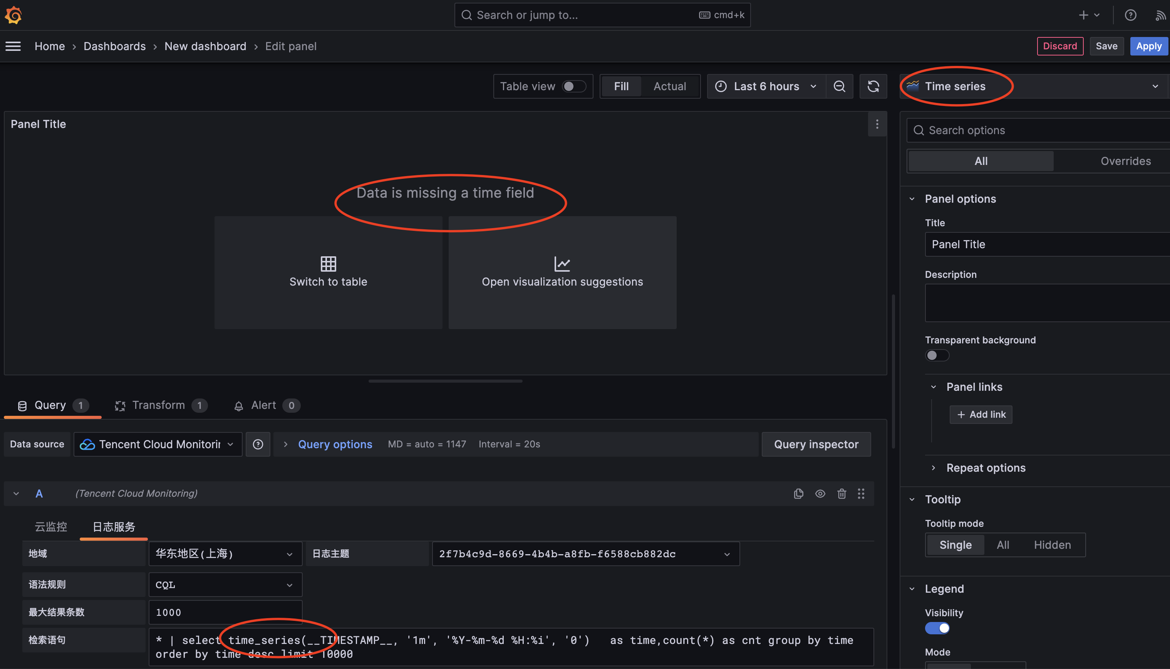
Task: Select Fill display mode
Action: tap(621, 86)
